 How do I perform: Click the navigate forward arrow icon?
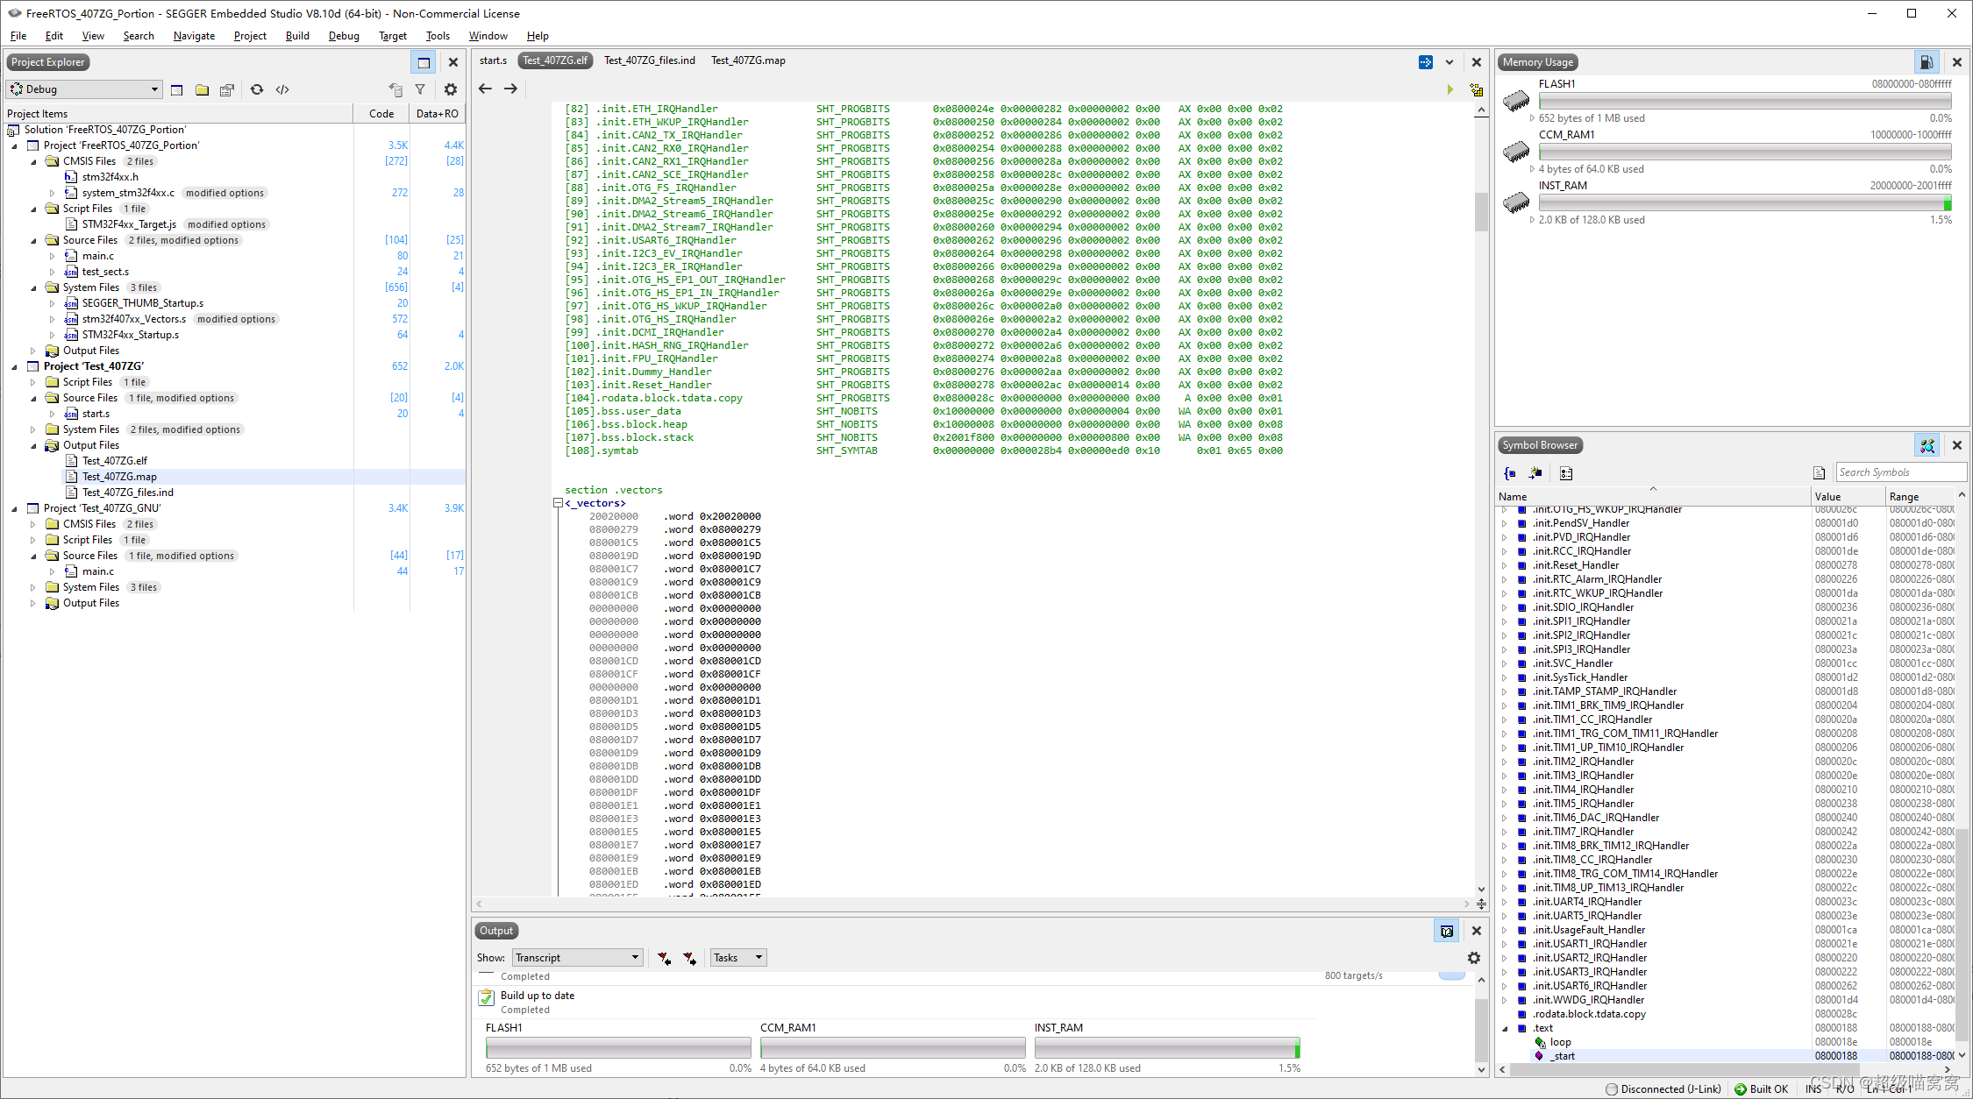point(510,87)
